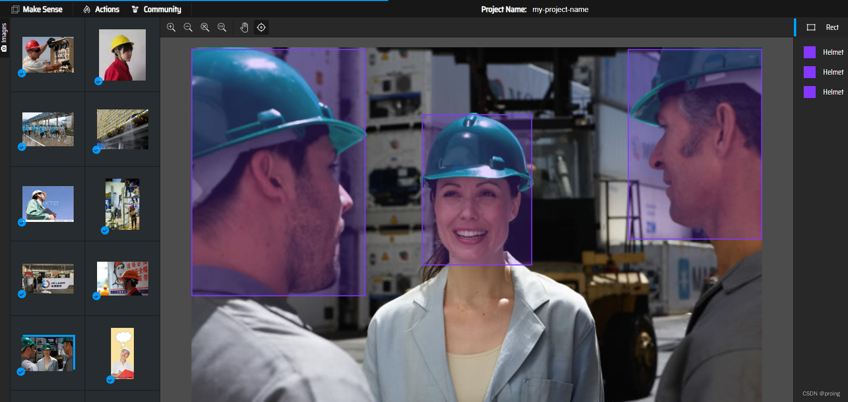Image resolution: width=848 pixels, height=402 pixels.
Task: Open the red helmet worker thumbnail
Action: [x=48, y=55]
